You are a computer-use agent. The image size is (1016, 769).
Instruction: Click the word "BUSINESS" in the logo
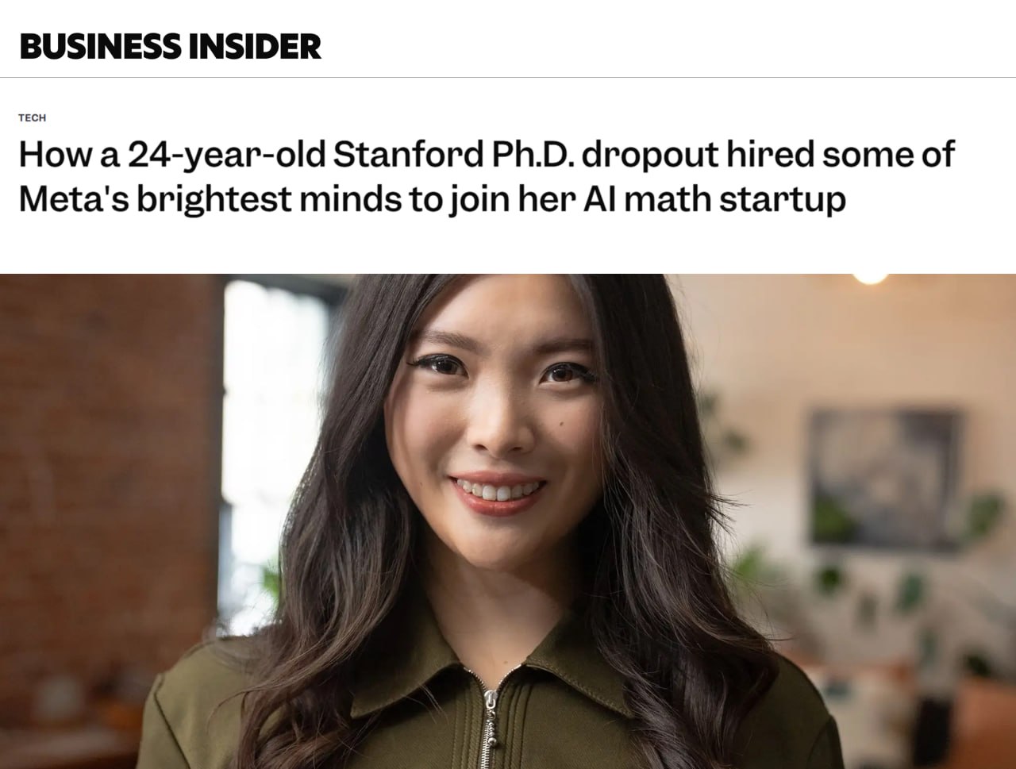pos(100,46)
